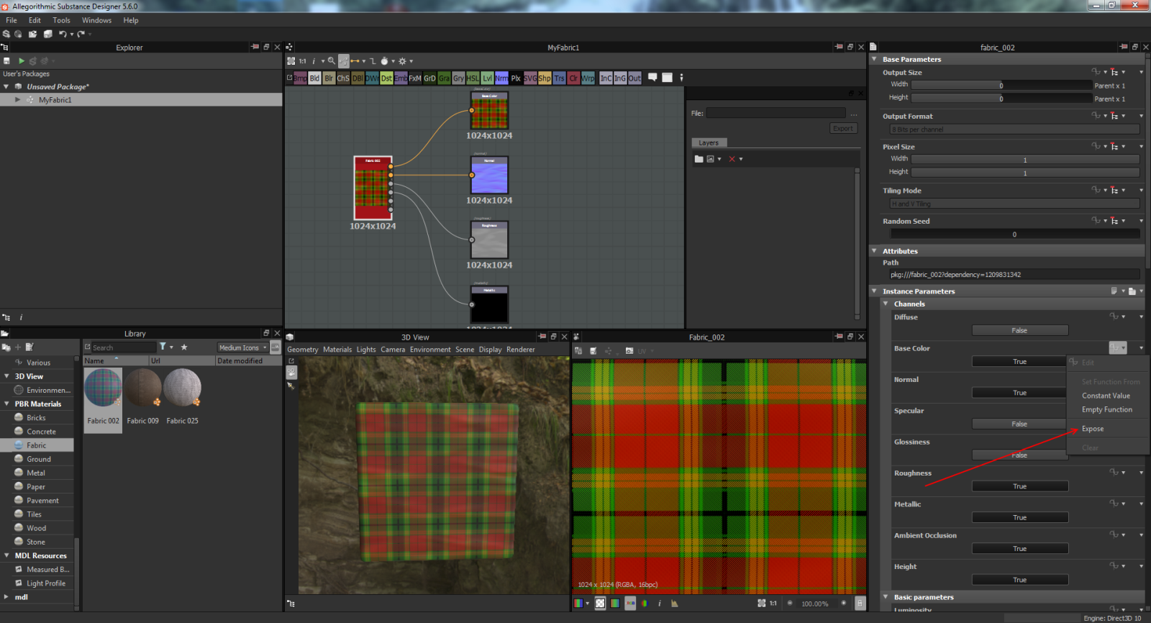Add a Levels node with the Lvl icon
Image resolution: width=1151 pixels, height=623 pixels.
(487, 78)
